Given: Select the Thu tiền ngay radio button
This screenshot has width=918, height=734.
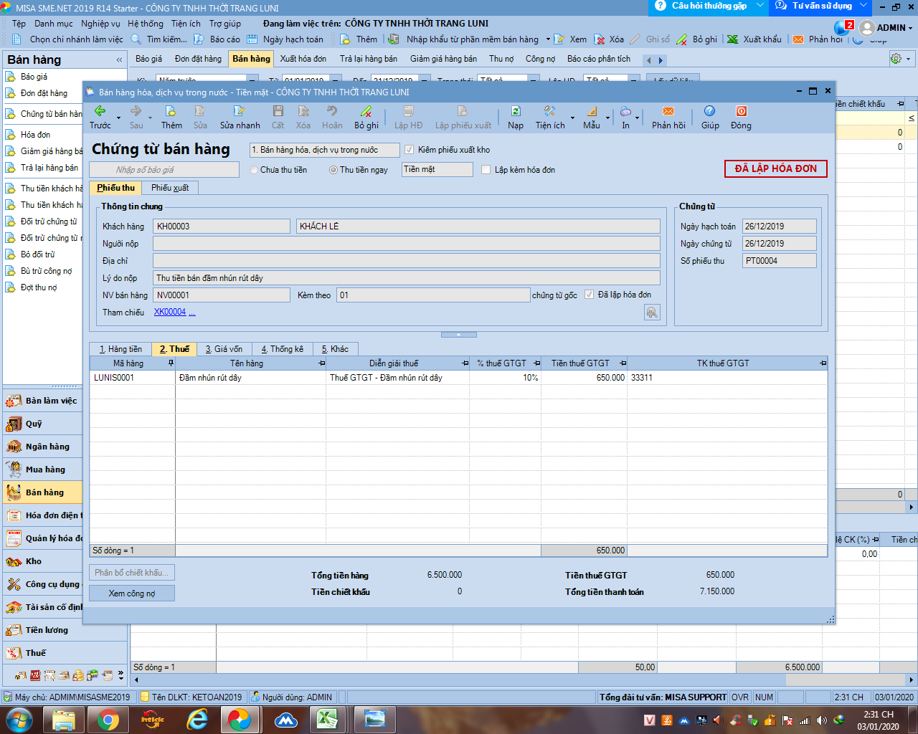Looking at the screenshot, I should [333, 170].
